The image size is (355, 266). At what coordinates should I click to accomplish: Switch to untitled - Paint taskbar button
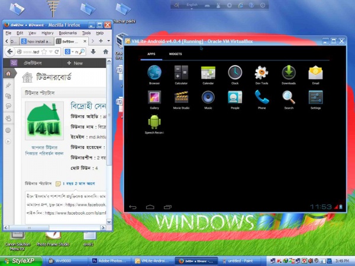coord(240,261)
